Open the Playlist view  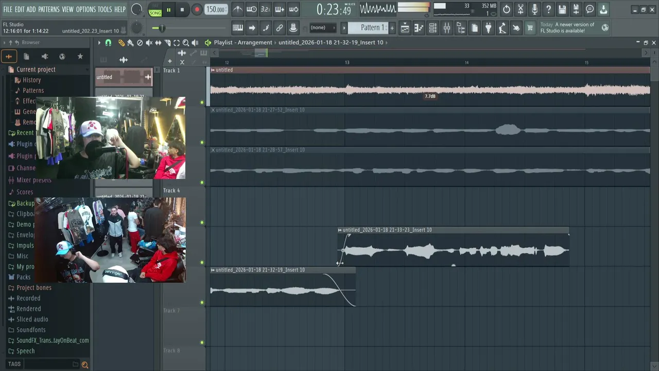click(x=405, y=28)
